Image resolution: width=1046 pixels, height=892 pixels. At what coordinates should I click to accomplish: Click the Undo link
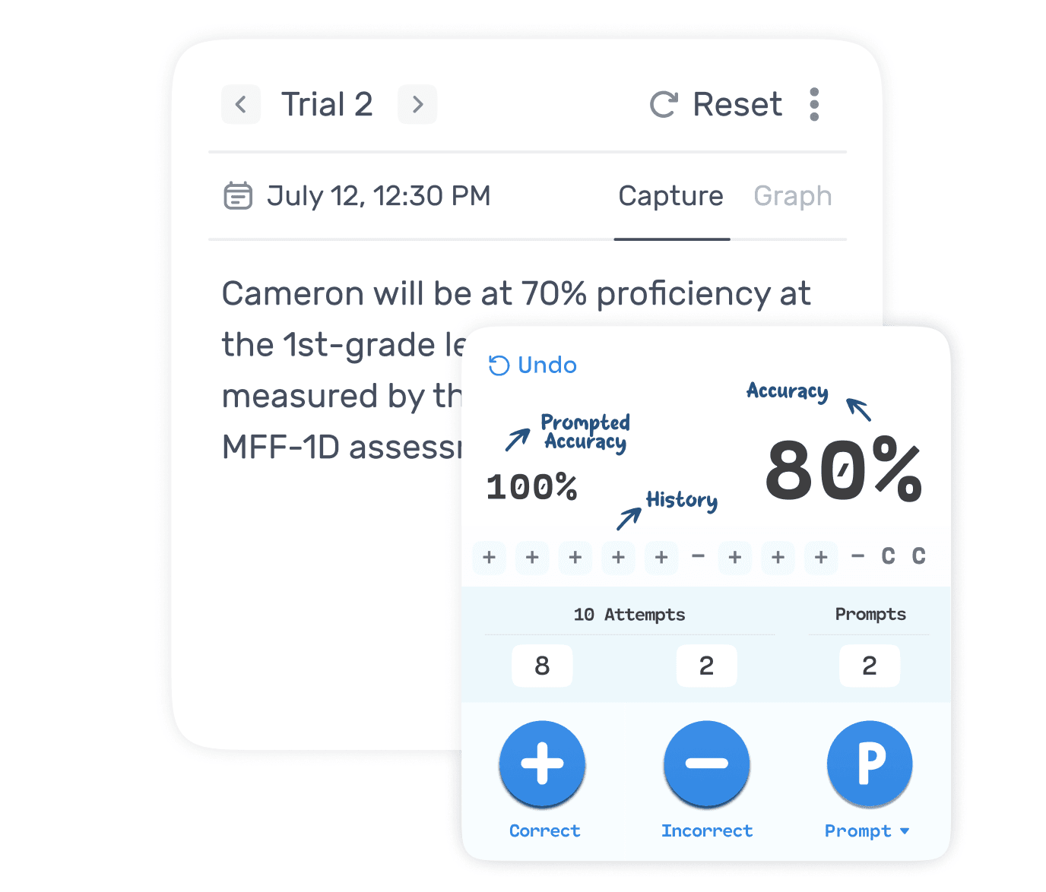click(533, 365)
